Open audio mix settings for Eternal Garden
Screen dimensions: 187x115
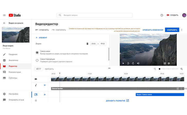177,89
